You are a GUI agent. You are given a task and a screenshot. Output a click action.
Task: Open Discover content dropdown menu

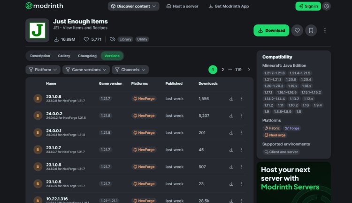click(x=133, y=6)
